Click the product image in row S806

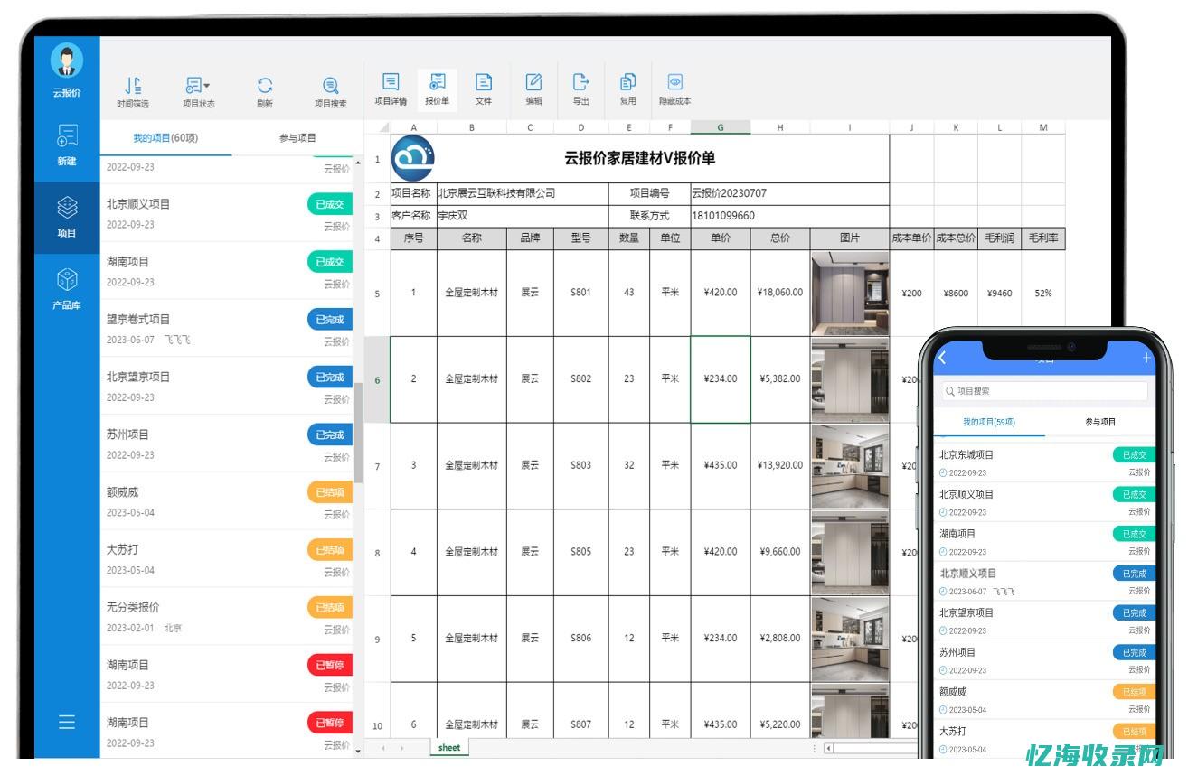tap(850, 639)
